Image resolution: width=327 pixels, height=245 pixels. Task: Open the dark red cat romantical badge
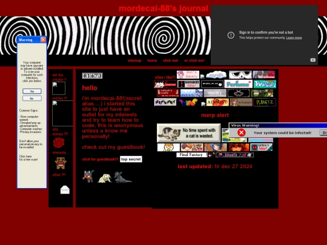click(x=165, y=84)
